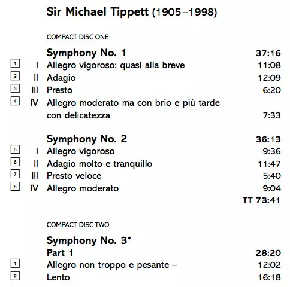The image size is (290, 287).
Task: Click the Symphony No. 3 heading
Action: point(89,240)
